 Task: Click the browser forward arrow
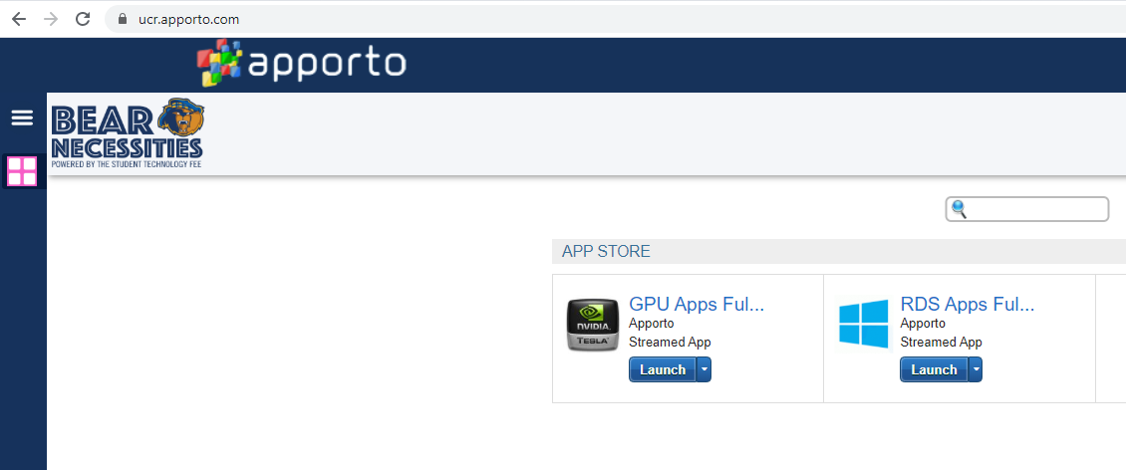(x=51, y=19)
